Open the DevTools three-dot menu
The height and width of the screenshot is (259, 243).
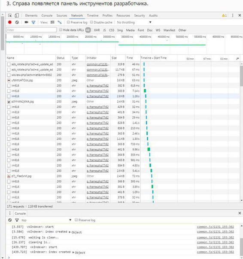click(233, 15)
